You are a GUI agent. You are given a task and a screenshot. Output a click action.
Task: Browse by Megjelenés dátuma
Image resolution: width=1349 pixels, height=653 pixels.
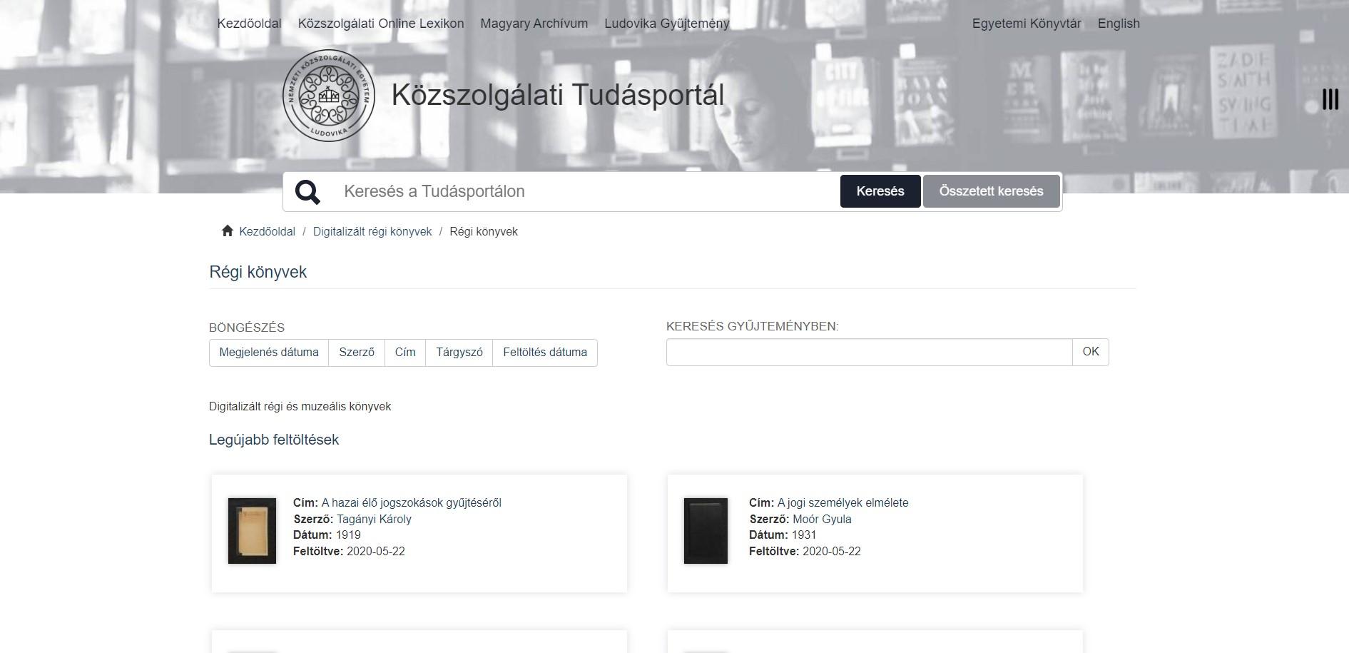pyautogui.click(x=269, y=353)
